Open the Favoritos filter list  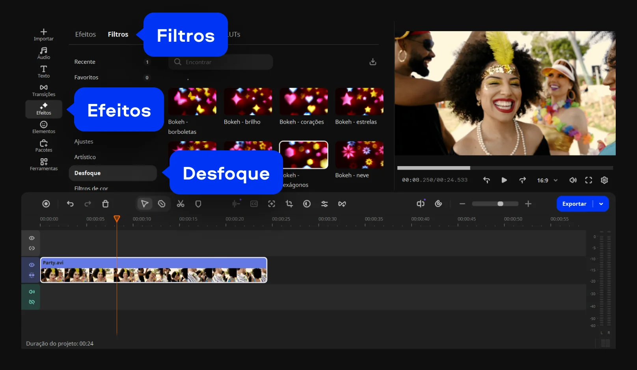coord(86,78)
